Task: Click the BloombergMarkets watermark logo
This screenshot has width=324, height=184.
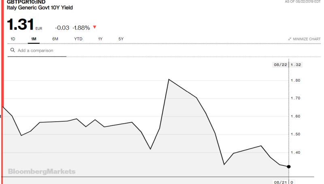Action: (x=42, y=171)
